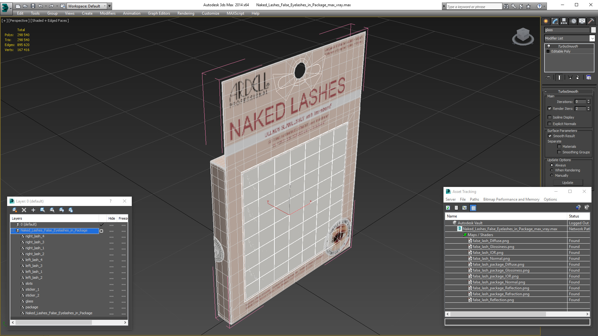The height and width of the screenshot is (336, 598).
Task: Click the Shaded + Edged Faces viewport label
Action: [x=50, y=21]
